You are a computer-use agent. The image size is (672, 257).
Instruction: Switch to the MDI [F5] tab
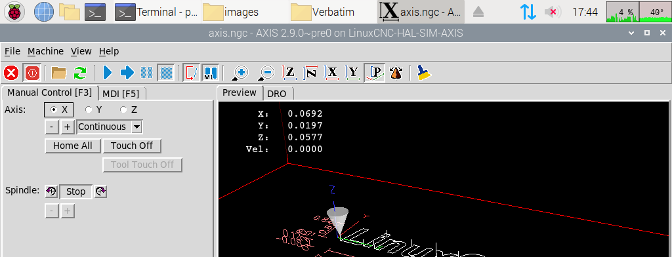point(122,93)
